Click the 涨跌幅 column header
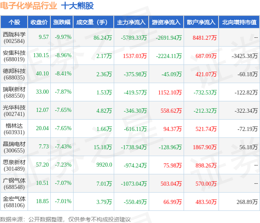Screen dimensions: 260x223 click(62, 22)
